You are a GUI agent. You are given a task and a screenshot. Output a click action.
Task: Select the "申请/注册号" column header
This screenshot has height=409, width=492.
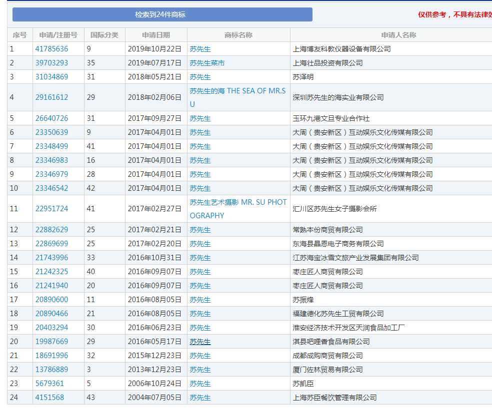click(58, 35)
